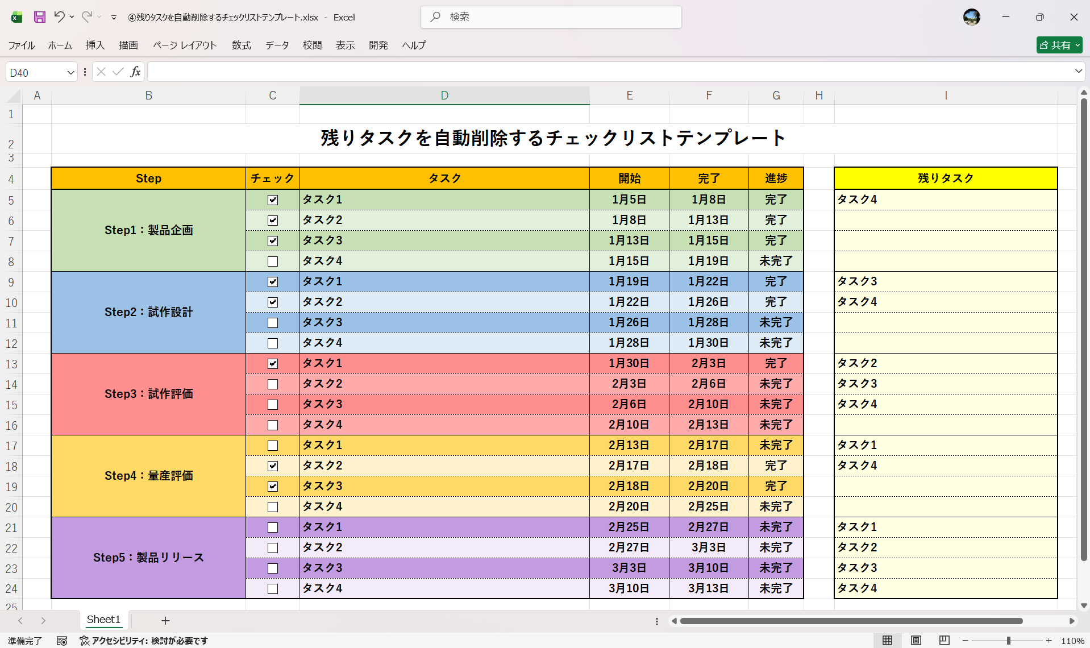Image resolution: width=1090 pixels, height=648 pixels.
Task: Click the macro record icon in status bar
Action: 63,641
